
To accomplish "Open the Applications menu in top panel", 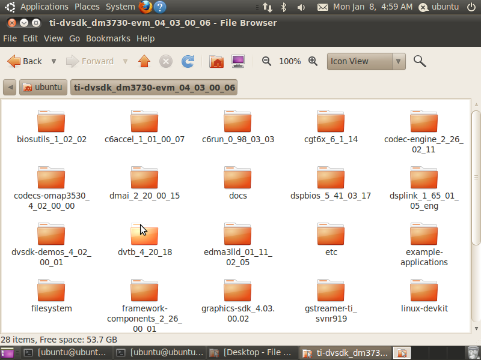I will pyautogui.click(x=44, y=7).
